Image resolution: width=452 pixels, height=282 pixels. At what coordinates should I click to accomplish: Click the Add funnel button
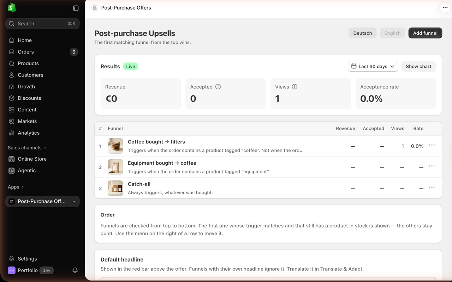point(425,33)
